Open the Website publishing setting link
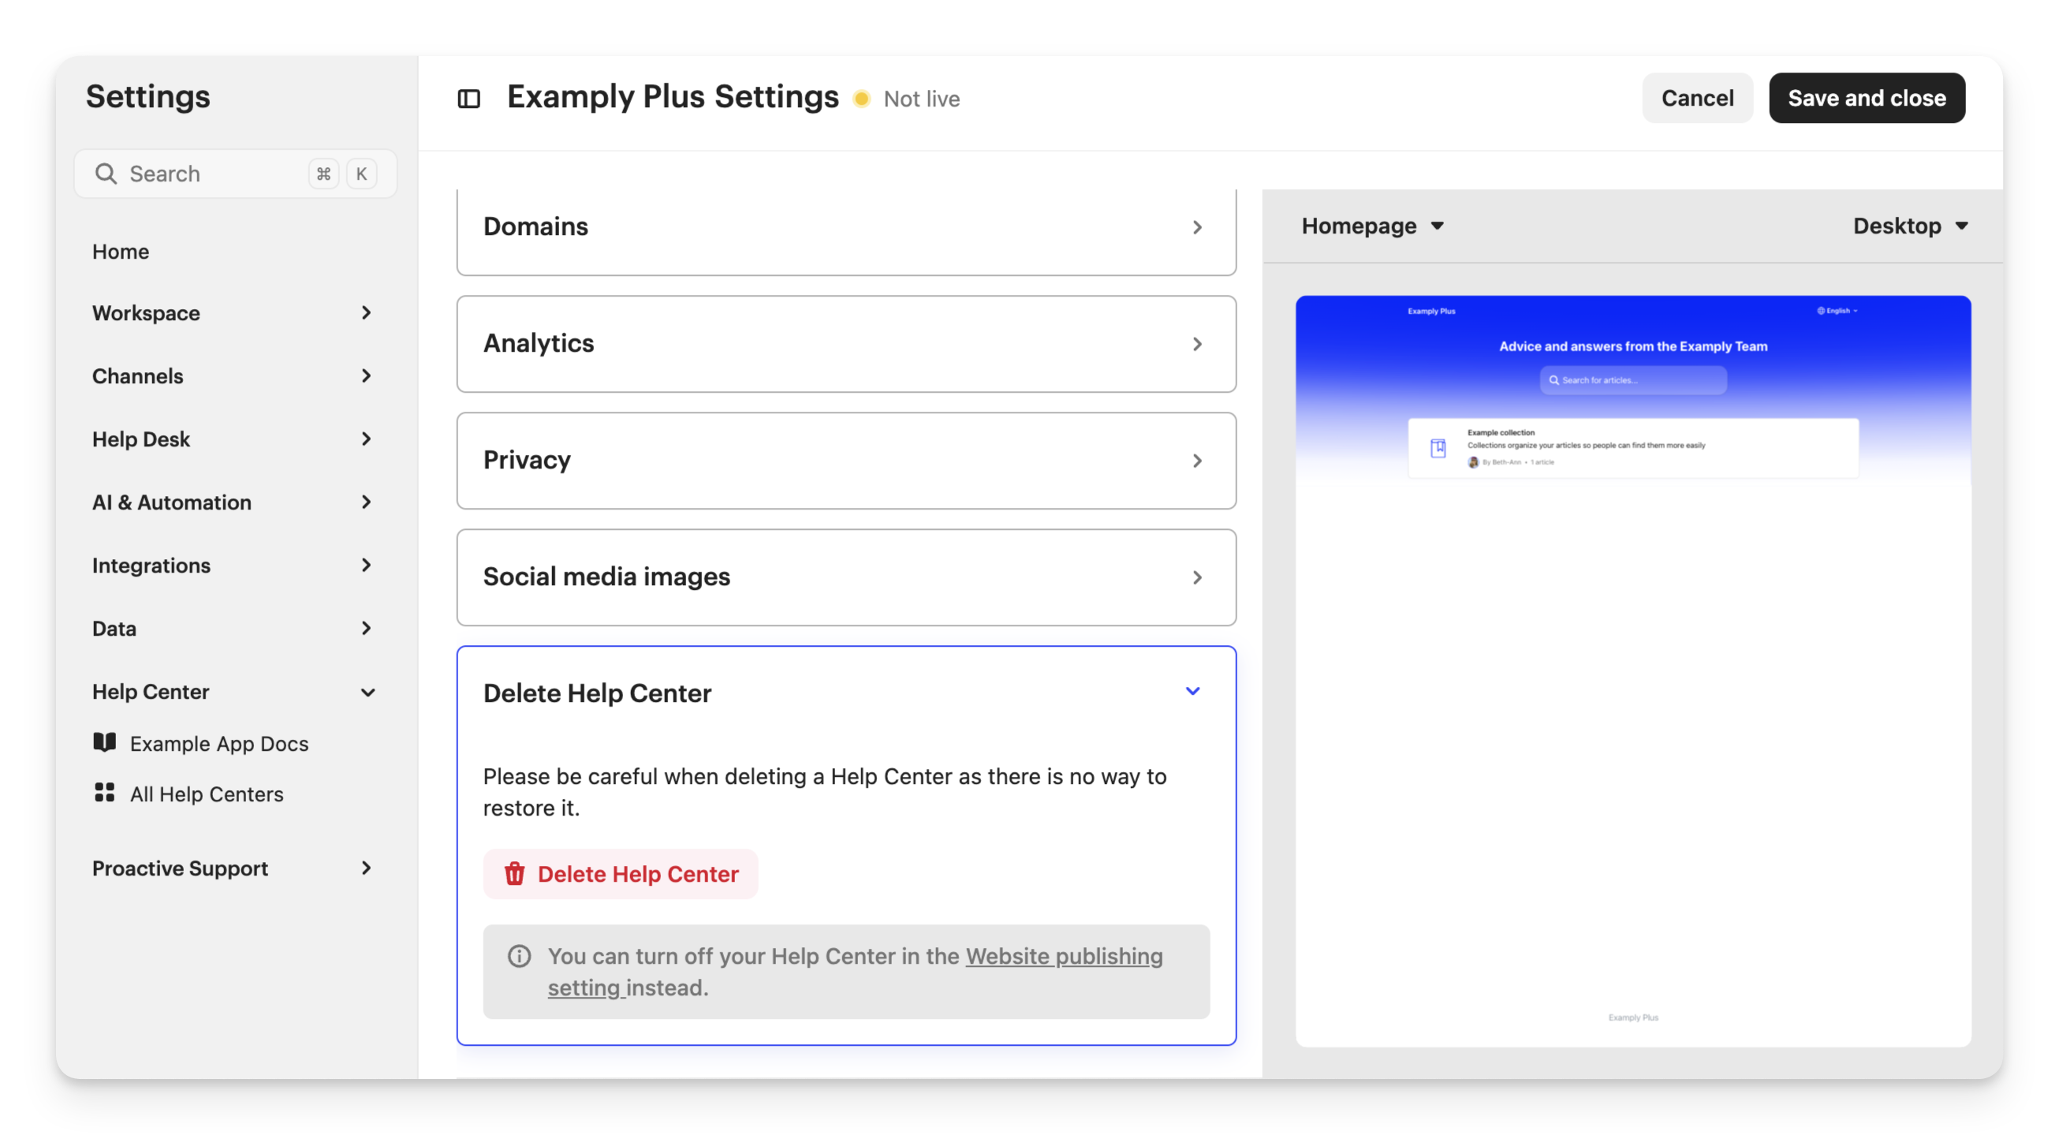 [1063, 956]
